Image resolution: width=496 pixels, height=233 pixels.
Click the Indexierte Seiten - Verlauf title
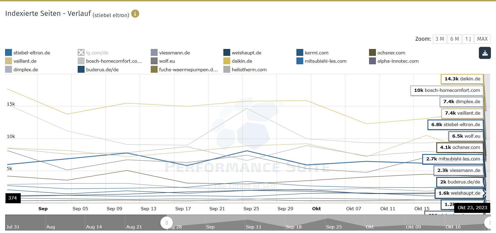[48, 13]
